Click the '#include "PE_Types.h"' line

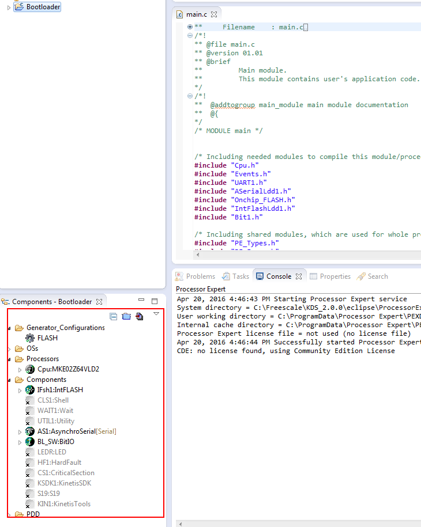236,243
